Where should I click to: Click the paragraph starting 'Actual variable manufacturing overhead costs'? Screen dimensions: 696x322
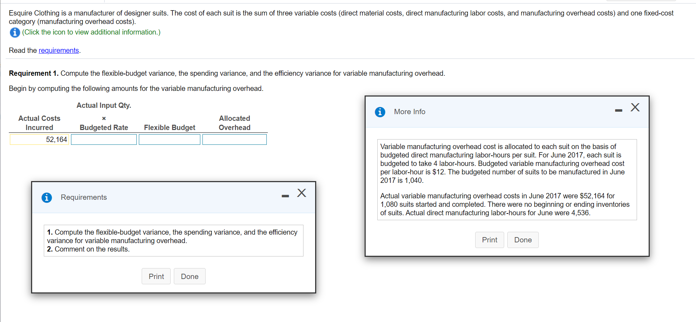(505, 204)
